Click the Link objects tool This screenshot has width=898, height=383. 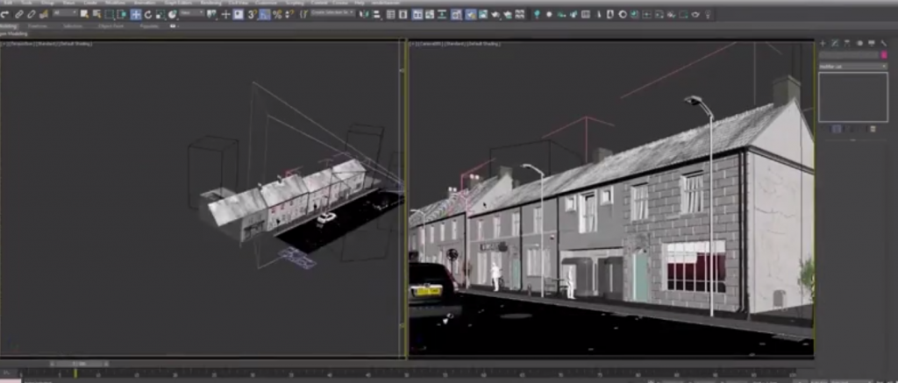[20, 14]
